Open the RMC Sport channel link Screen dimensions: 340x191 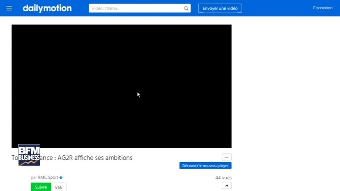click(x=49, y=177)
